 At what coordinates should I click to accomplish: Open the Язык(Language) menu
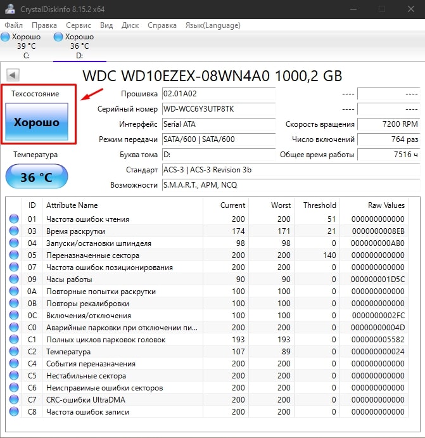coord(213,25)
